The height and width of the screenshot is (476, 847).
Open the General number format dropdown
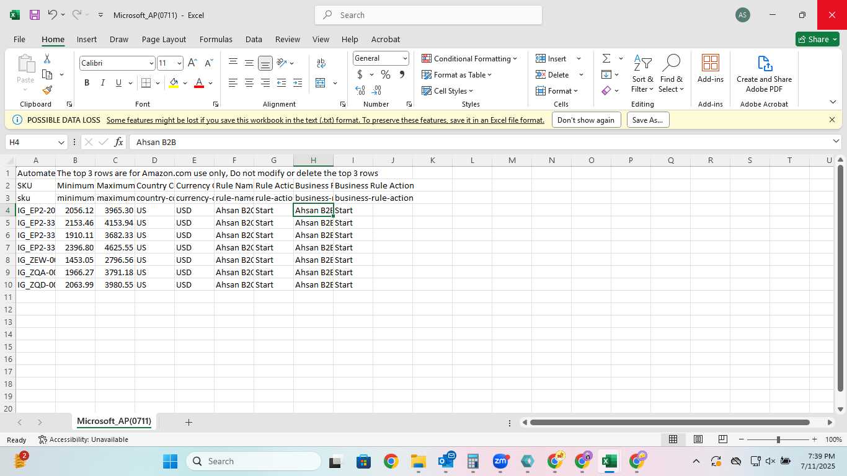405,58
